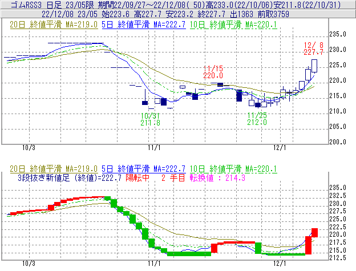Click the magenta 転換値 : 214.3 text
The width and height of the screenshot is (356, 271).
point(217,177)
